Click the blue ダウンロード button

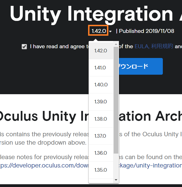(141, 66)
